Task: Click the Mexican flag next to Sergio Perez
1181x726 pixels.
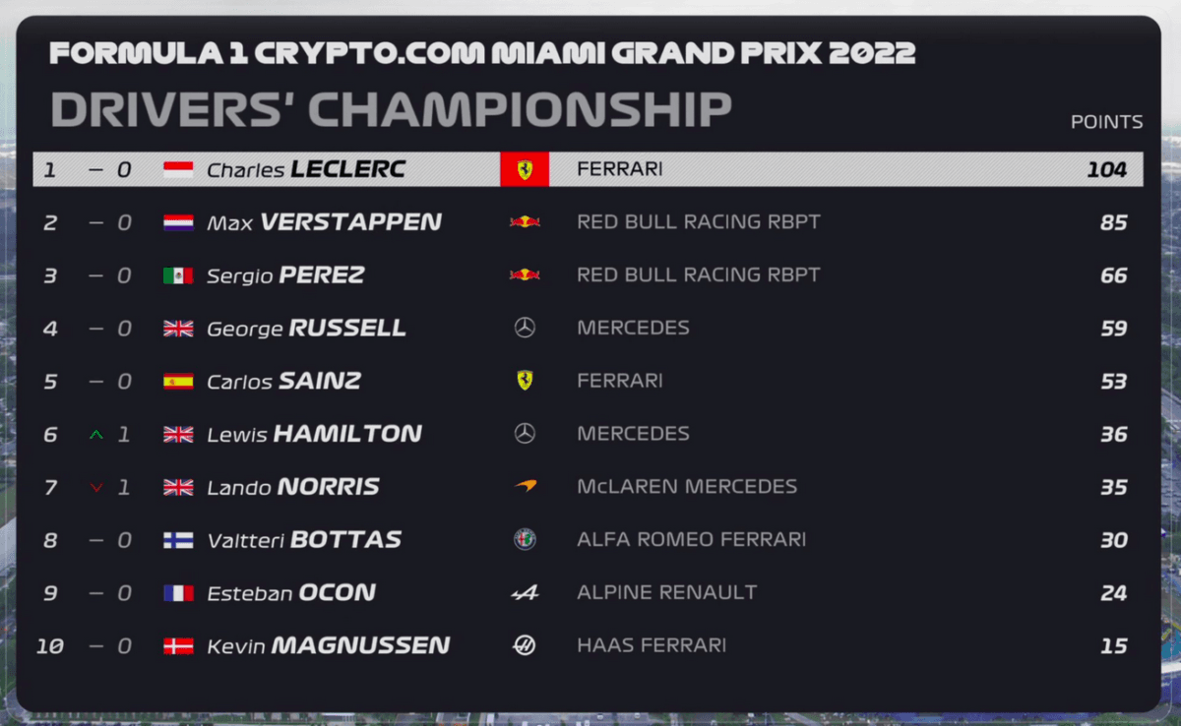Action: (x=178, y=275)
